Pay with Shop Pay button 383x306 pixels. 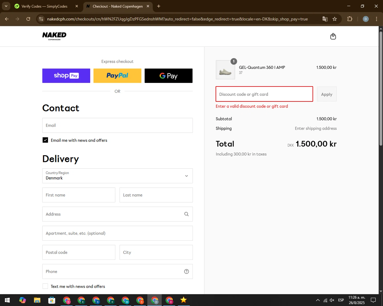coord(66,76)
